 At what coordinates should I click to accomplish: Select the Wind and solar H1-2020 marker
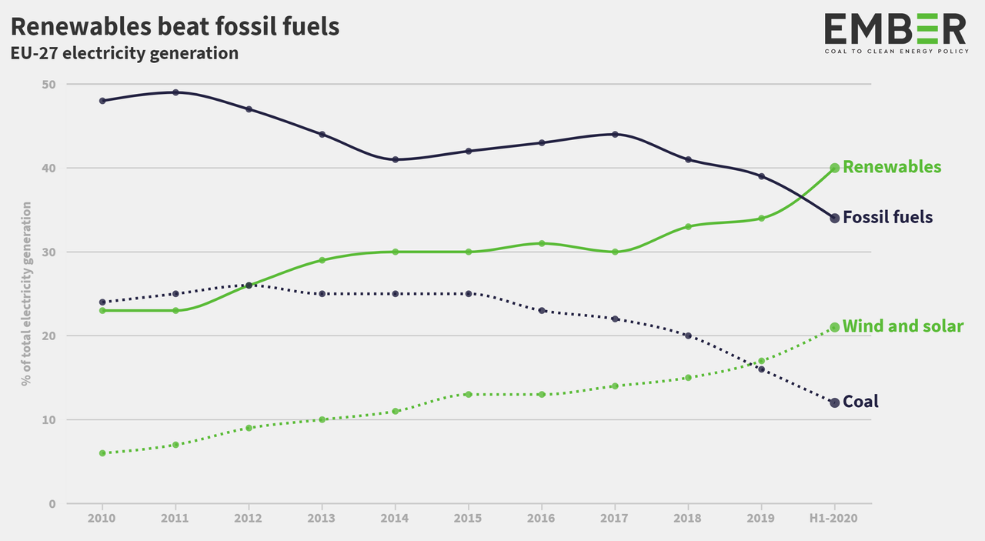835,327
